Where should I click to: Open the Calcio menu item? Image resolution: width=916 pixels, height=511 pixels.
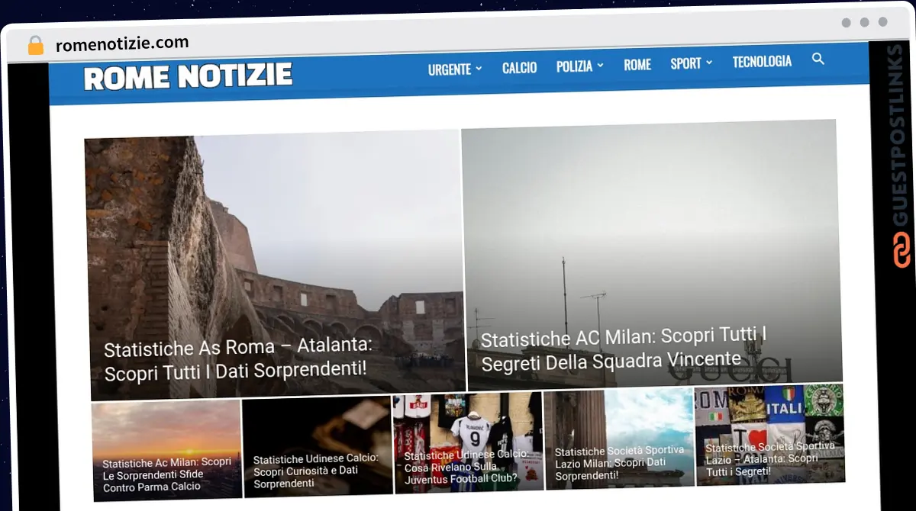click(x=519, y=68)
